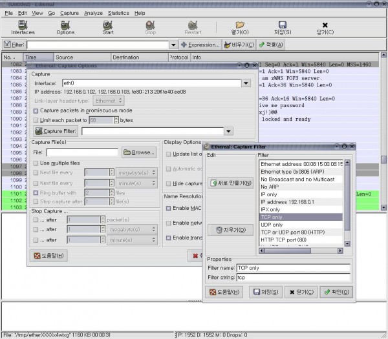Screen dimensions: 388x339
Task: Open the Interfaces list toolbar icon
Action: (23, 27)
